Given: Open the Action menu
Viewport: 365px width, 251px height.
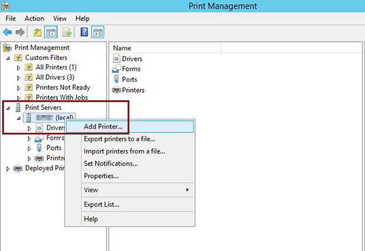Looking at the screenshot, I should tap(34, 18).
